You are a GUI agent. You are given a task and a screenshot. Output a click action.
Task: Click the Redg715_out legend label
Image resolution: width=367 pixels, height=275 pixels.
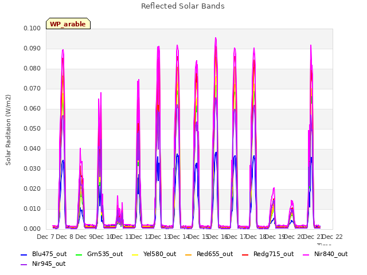274,254
